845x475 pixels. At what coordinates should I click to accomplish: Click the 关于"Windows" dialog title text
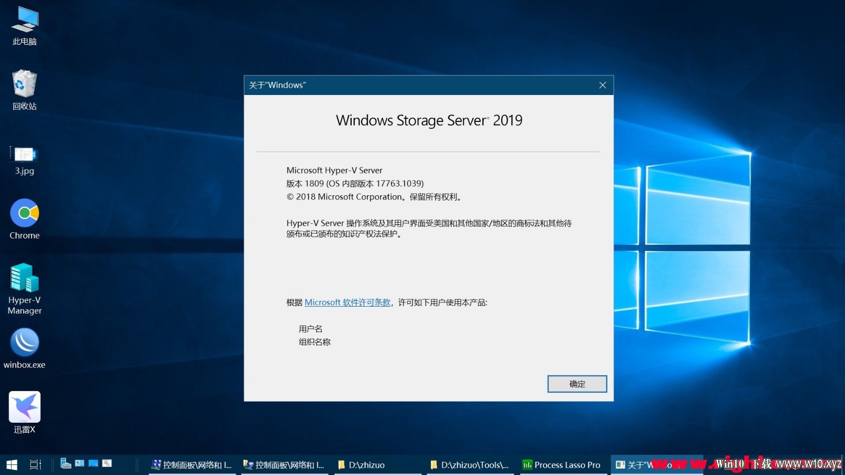coord(278,85)
